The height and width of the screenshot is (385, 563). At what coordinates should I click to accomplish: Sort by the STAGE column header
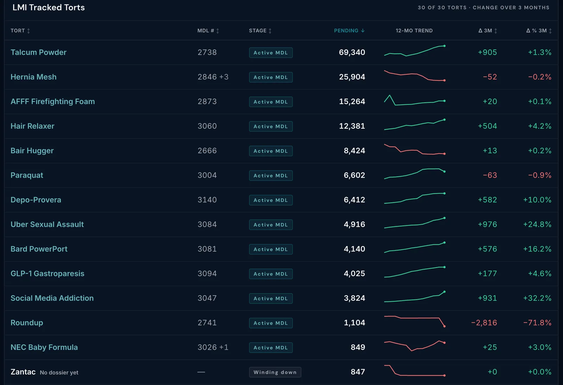tap(260, 31)
